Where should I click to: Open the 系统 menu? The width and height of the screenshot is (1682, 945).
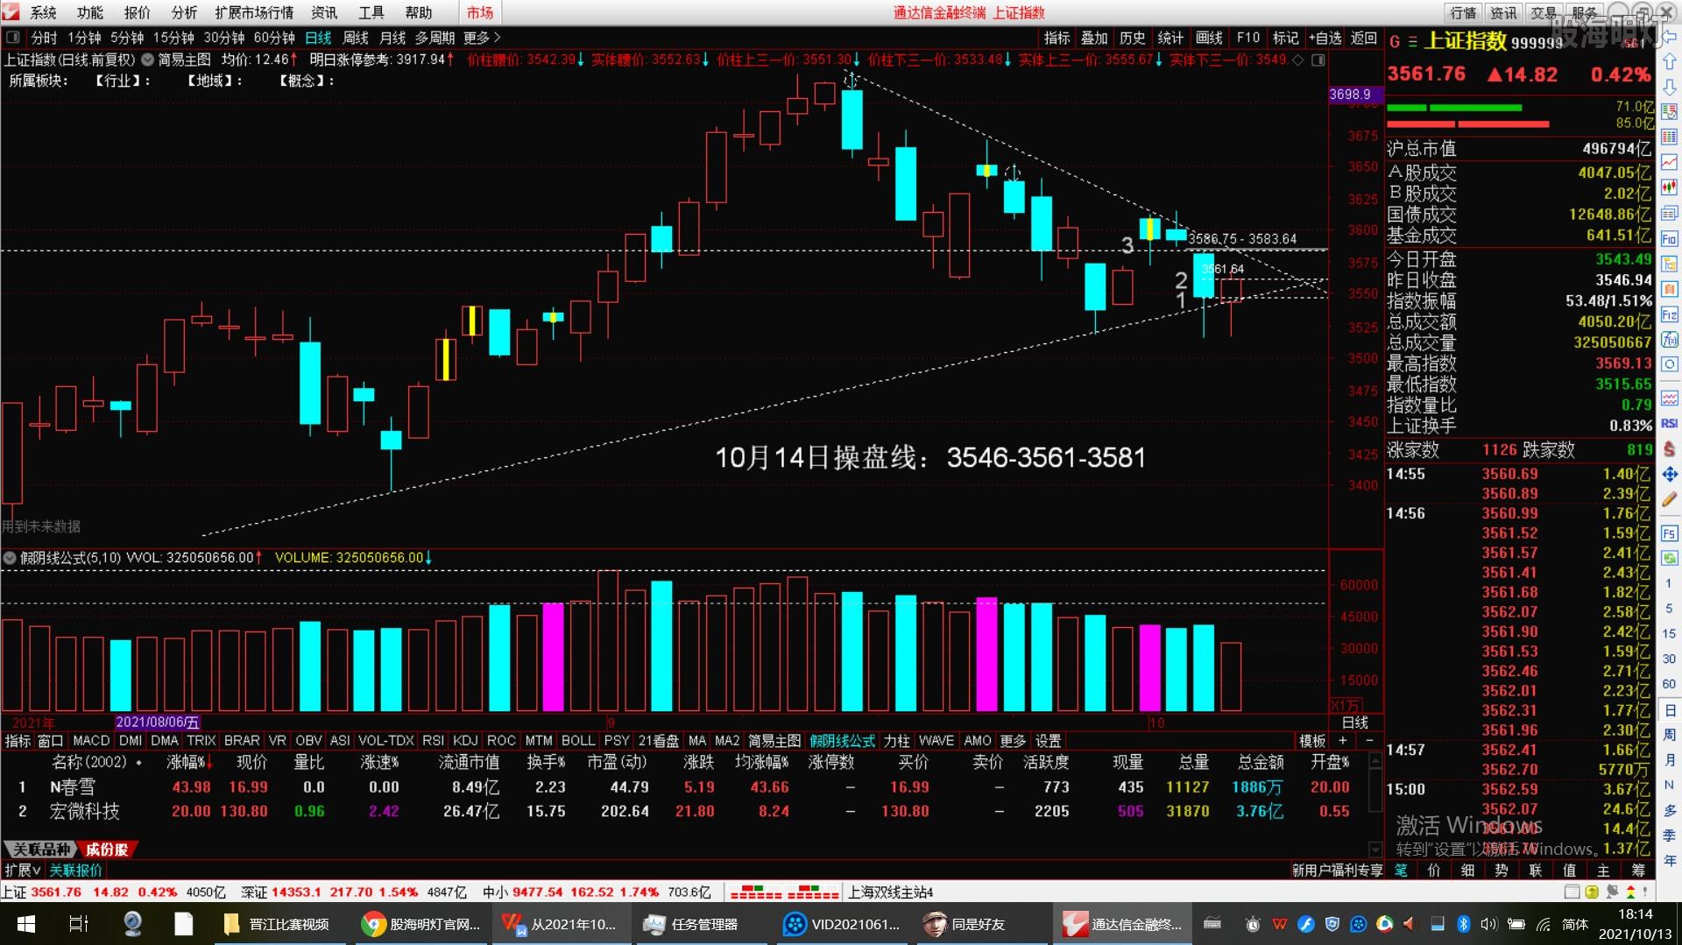(x=43, y=12)
